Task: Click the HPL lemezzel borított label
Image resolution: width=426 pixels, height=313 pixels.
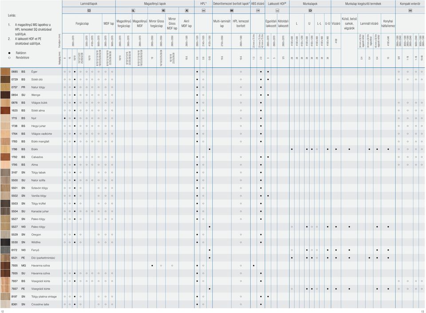Action: [x=241, y=23]
